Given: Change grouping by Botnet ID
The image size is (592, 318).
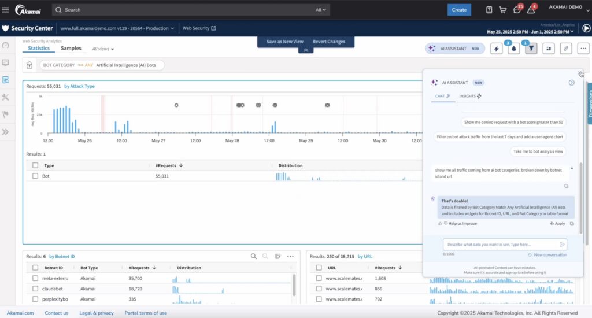Looking at the screenshot, I should pyautogui.click(x=62, y=257).
